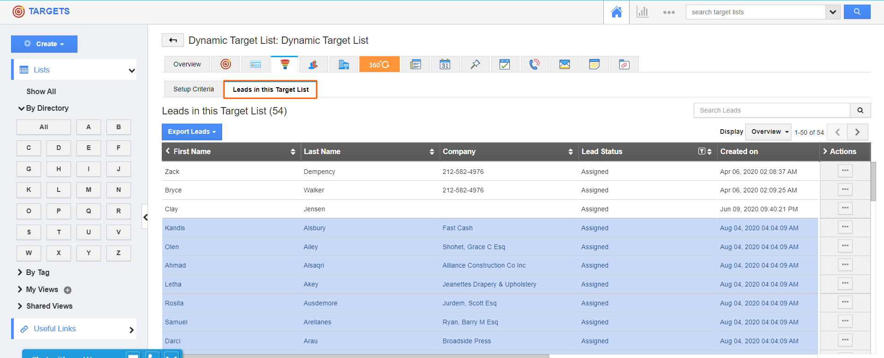Expand the By Tag section
Screen dimensions: 884x358
[x=37, y=273]
